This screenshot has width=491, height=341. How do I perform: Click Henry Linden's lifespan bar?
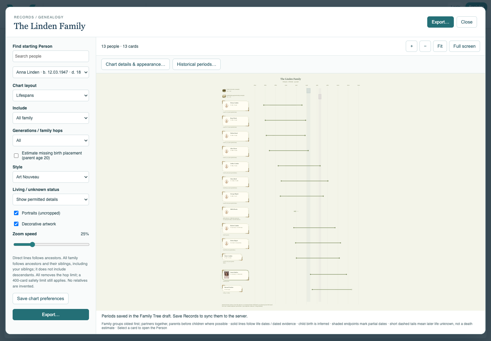283,105
